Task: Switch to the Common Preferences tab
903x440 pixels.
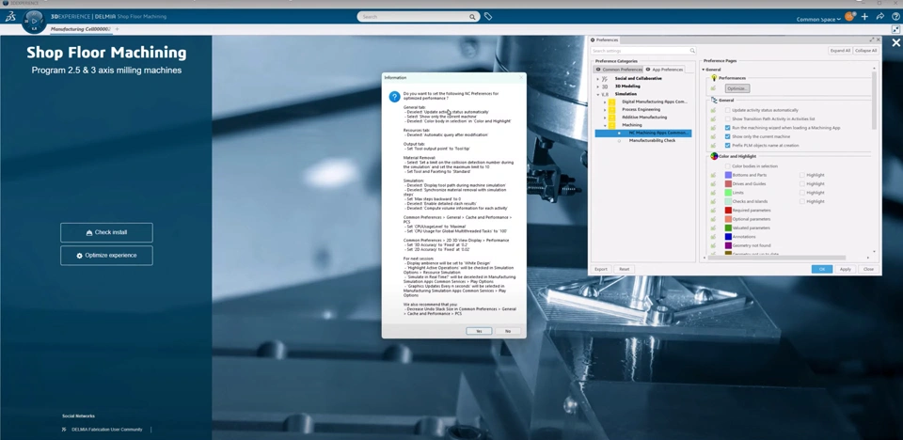Action: click(x=618, y=70)
